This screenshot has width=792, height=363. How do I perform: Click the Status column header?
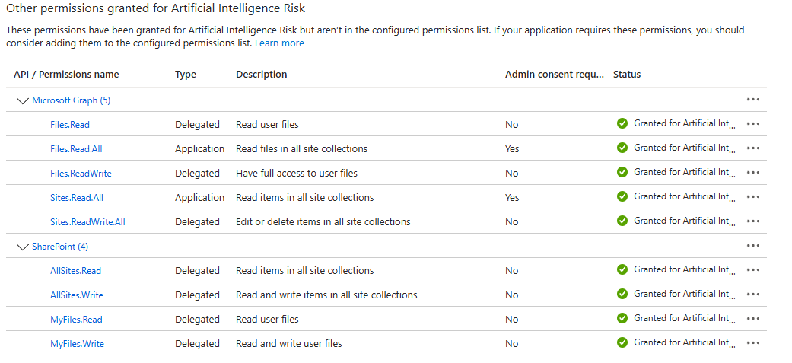pyautogui.click(x=627, y=75)
